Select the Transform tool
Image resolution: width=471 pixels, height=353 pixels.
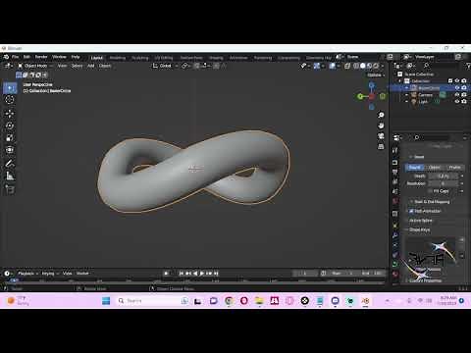pyautogui.click(x=10, y=150)
